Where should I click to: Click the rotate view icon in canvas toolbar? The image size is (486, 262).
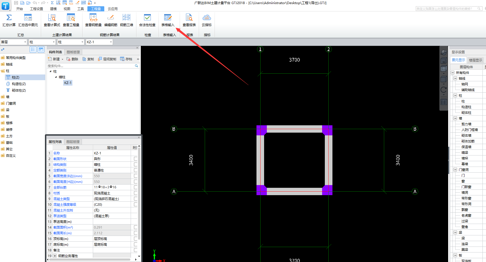(x=444, y=90)
